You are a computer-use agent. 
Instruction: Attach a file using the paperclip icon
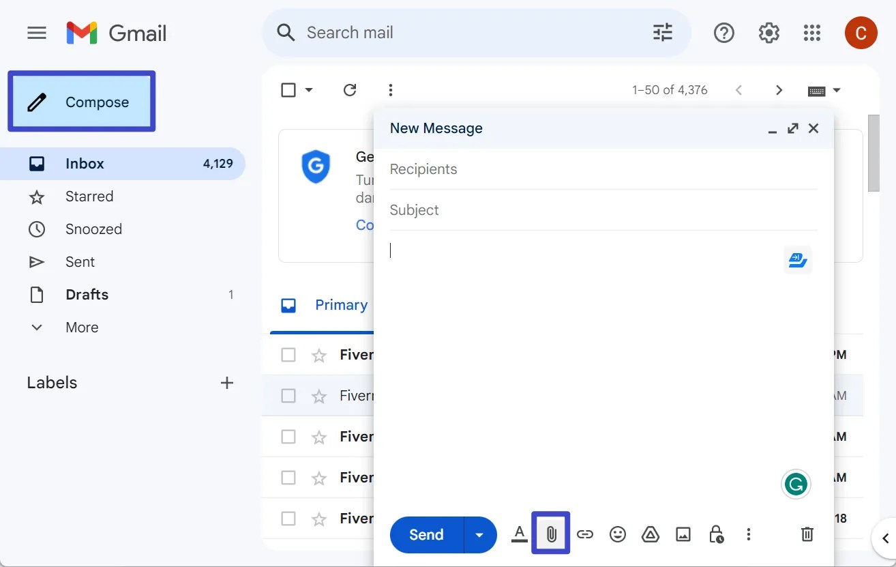[550, 534]
